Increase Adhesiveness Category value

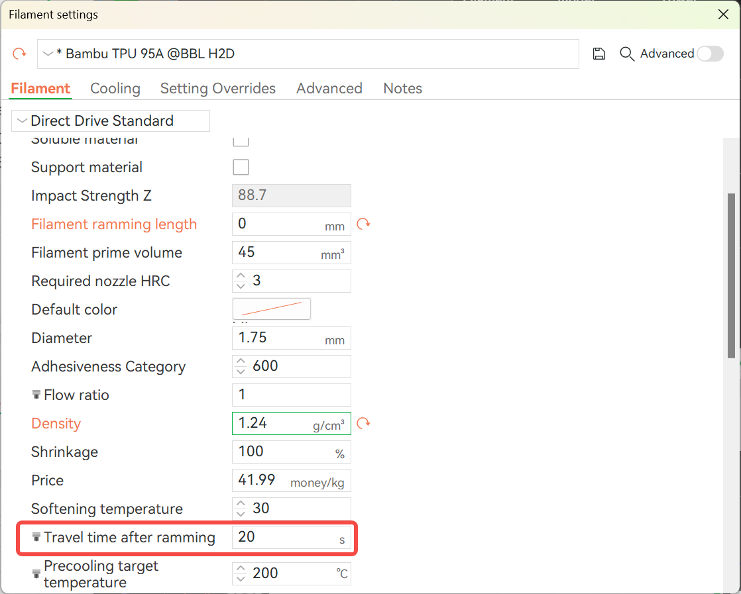[241, 361]
